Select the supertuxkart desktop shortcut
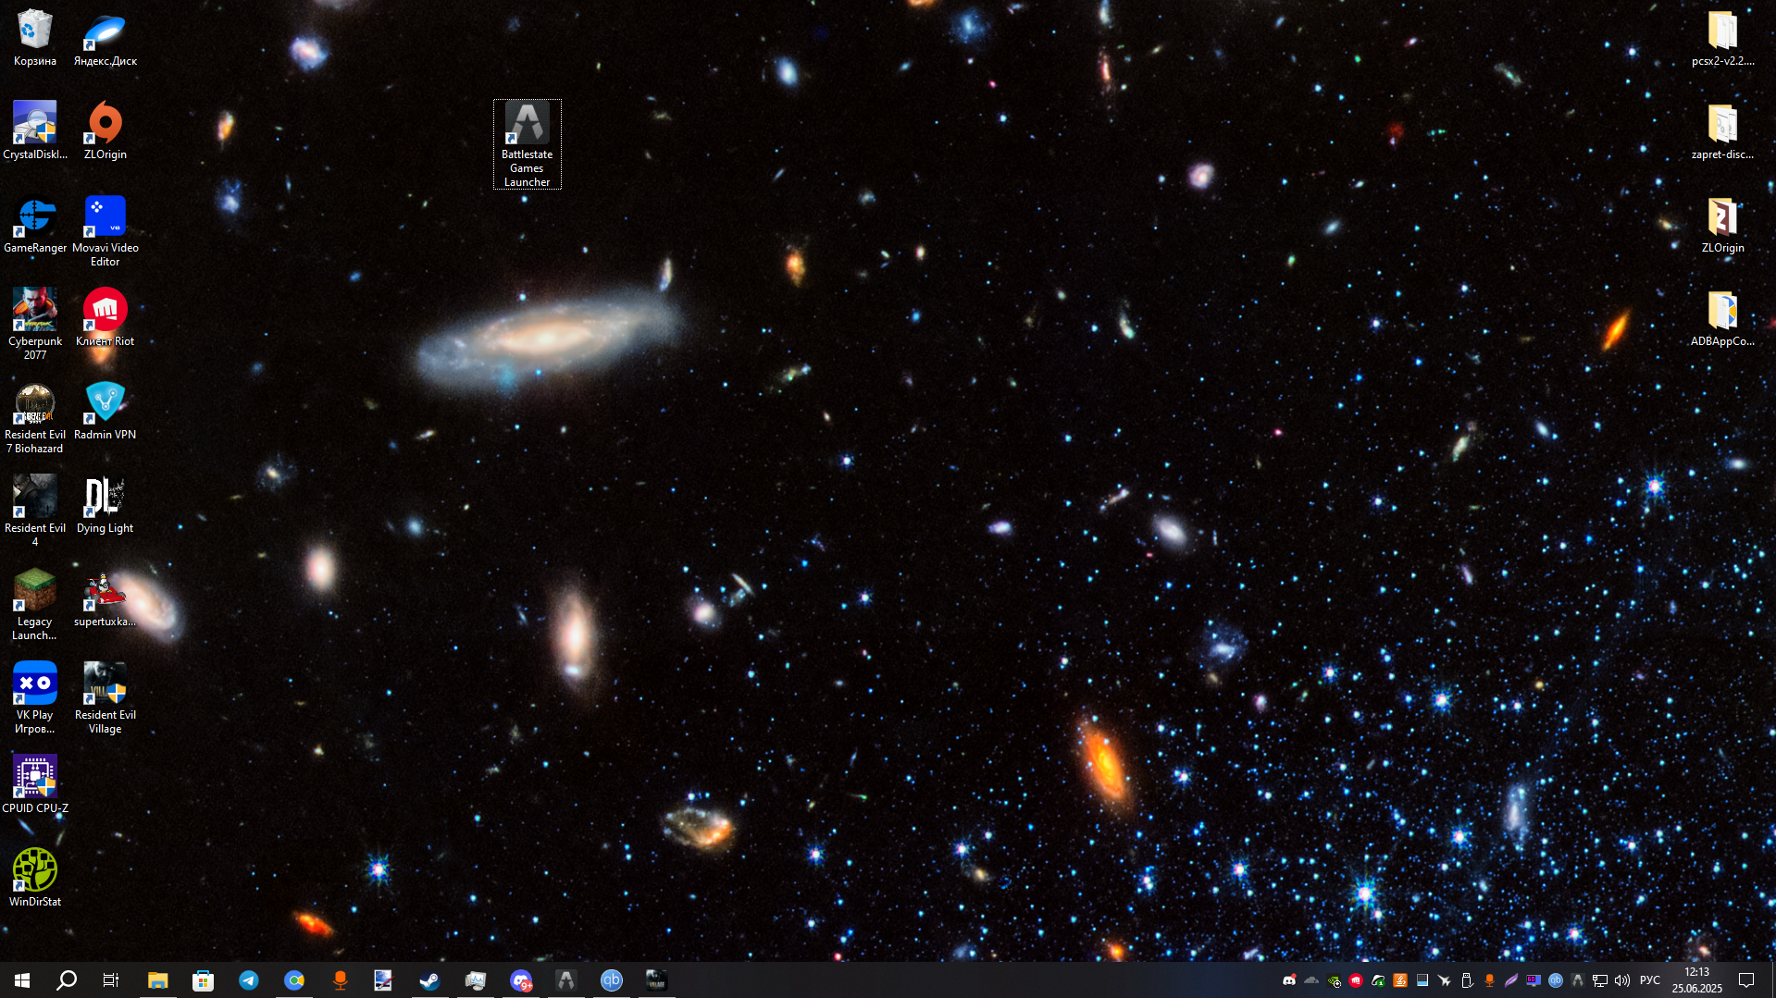 [106, 598]
